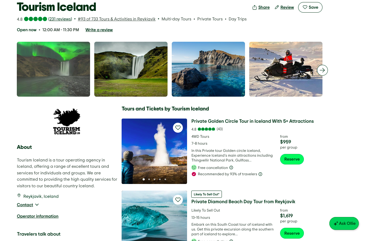This screenshot has width=366, height=241.
Task: Open Ask Ollie assistant button
Action: pyautogui.click(x=344, y=224)
